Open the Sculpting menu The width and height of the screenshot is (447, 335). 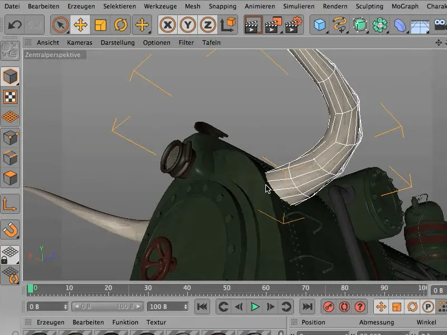[x=369, y=6]
